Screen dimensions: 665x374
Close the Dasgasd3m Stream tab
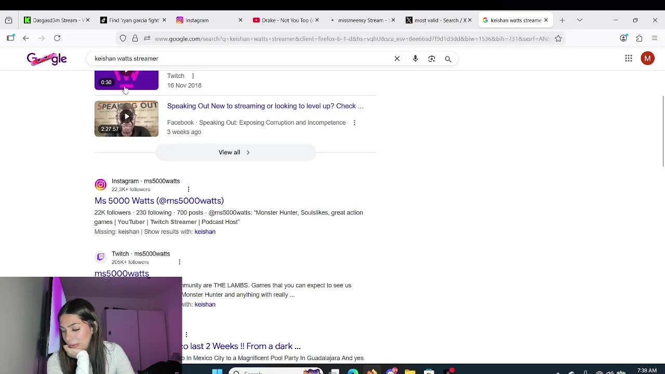click(87, 20)
